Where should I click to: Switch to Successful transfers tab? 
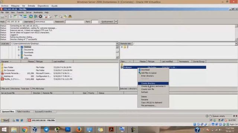coord(44,112)
